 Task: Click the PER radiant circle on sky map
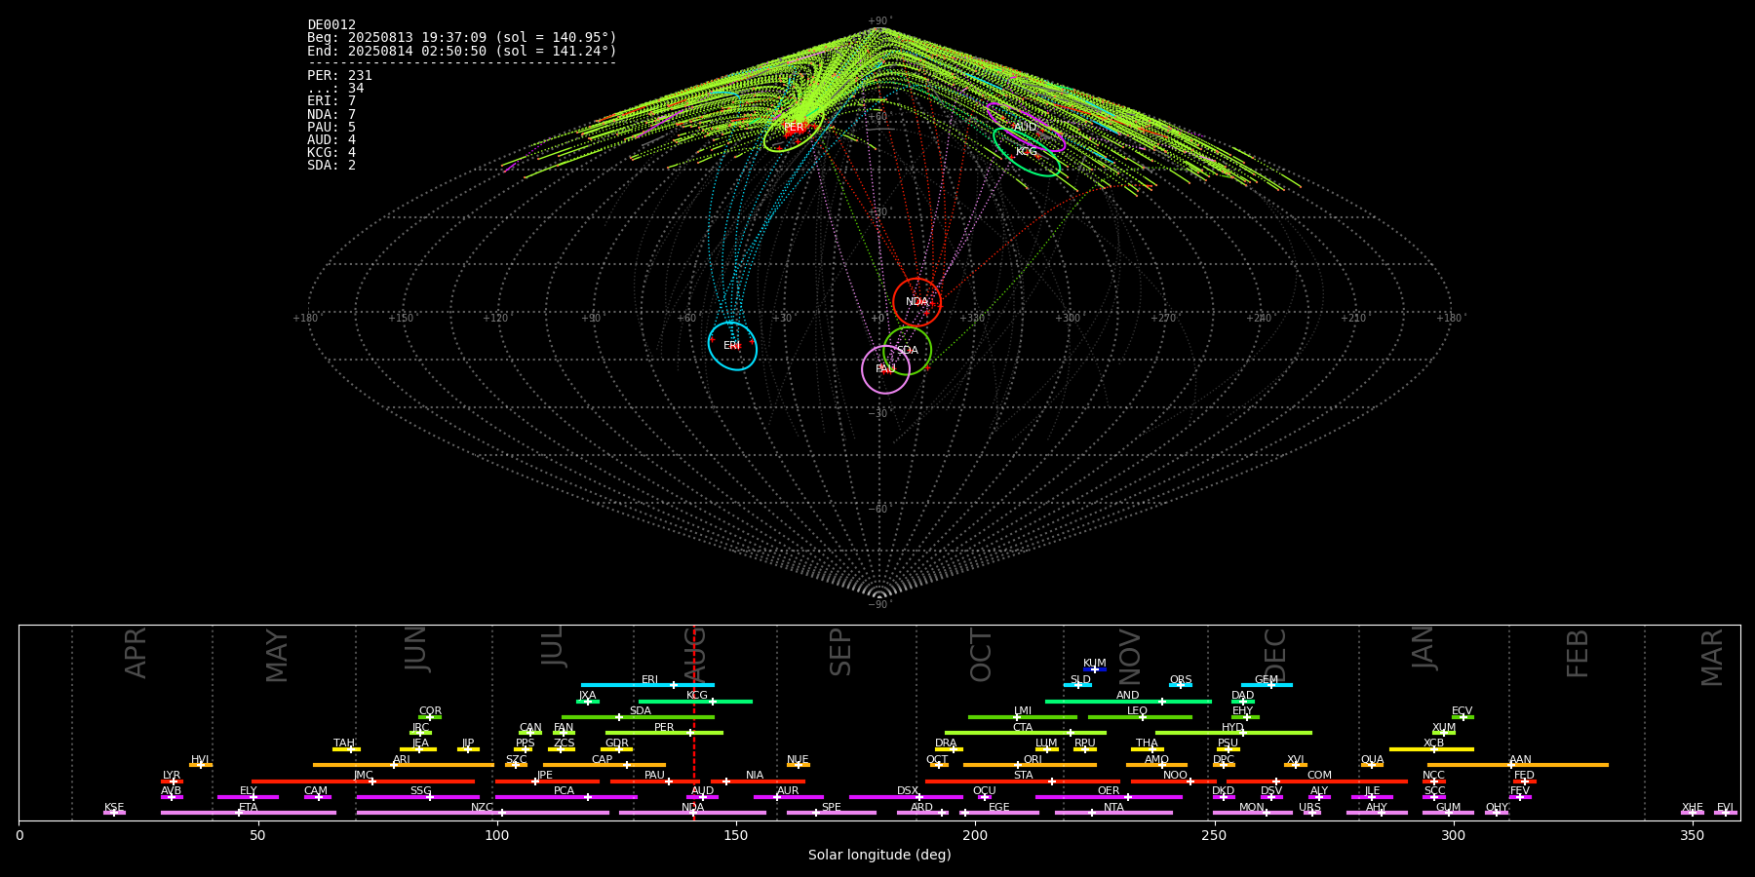pyautogui.click(x=794, y=128)
